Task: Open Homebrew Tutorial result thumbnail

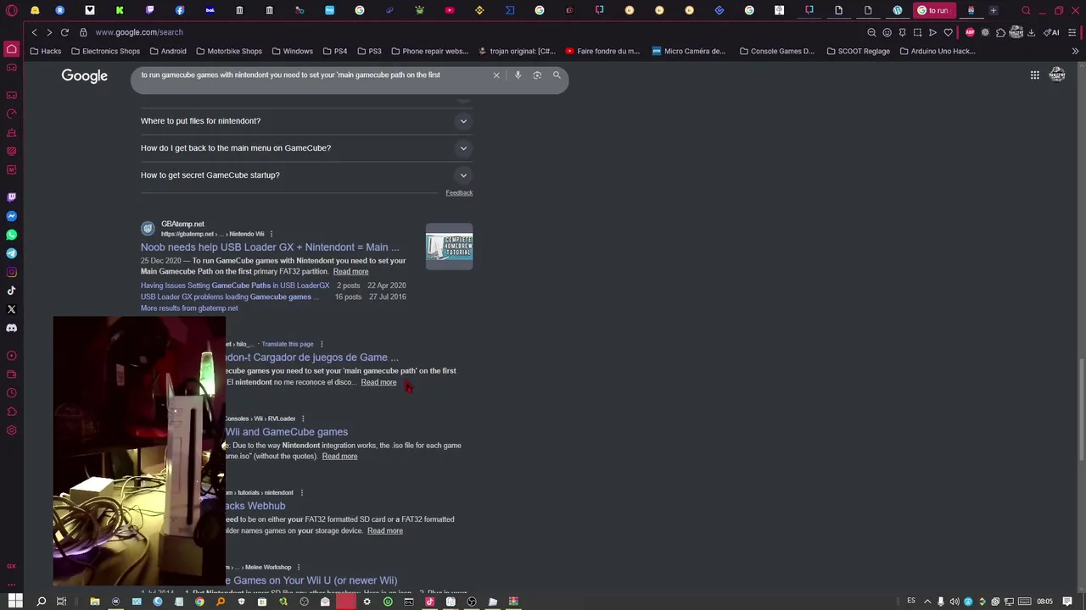Action: [x=449, y=247]
